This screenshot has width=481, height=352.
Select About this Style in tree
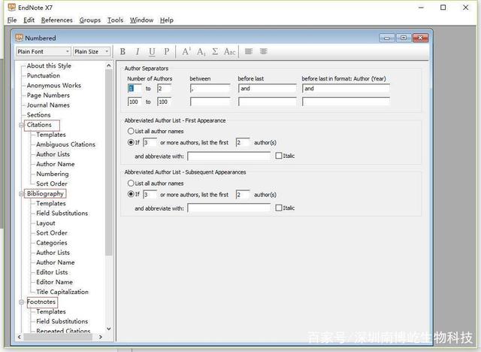point(49,65)
